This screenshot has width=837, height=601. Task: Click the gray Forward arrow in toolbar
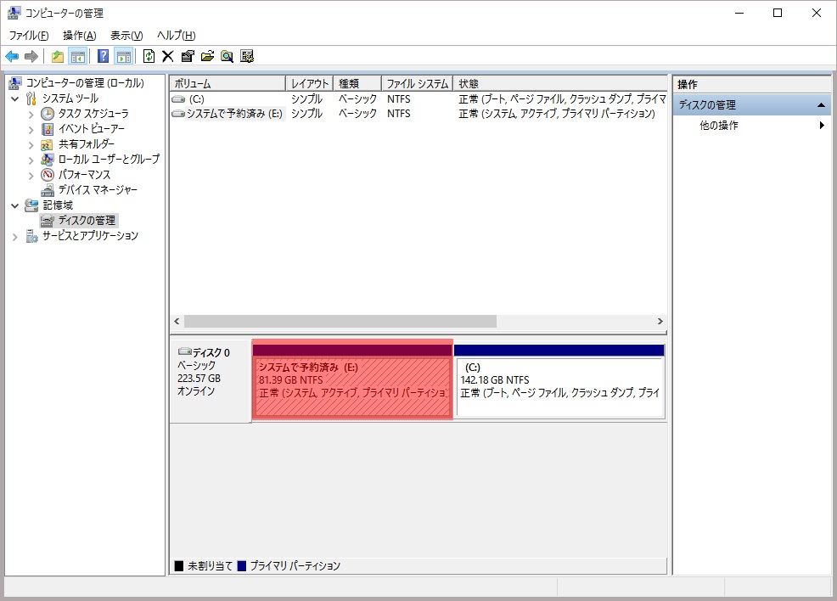click(x=31, y=56)
